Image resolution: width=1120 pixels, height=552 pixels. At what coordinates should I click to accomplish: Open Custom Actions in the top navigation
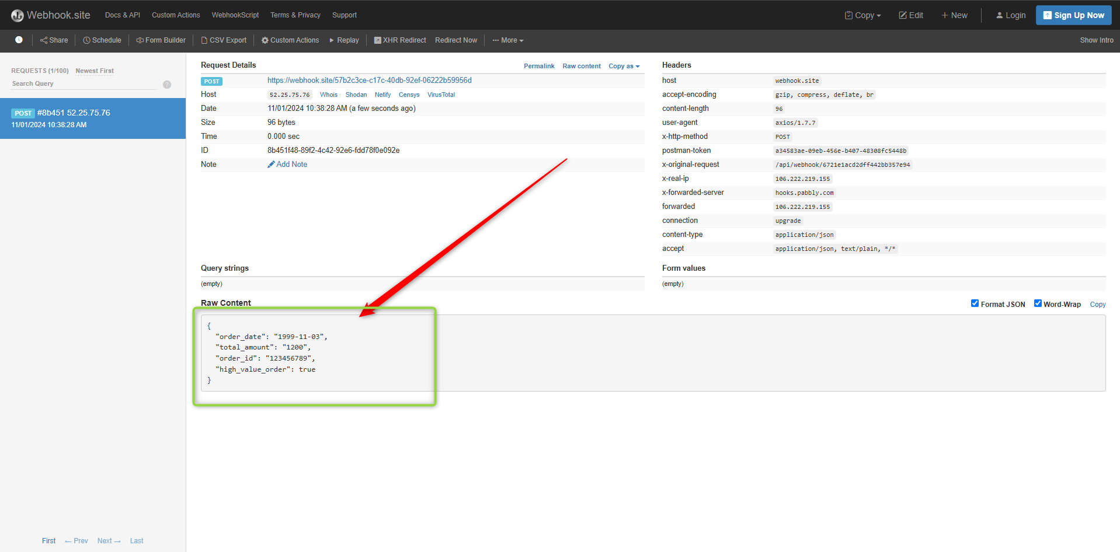click(176, 15)
